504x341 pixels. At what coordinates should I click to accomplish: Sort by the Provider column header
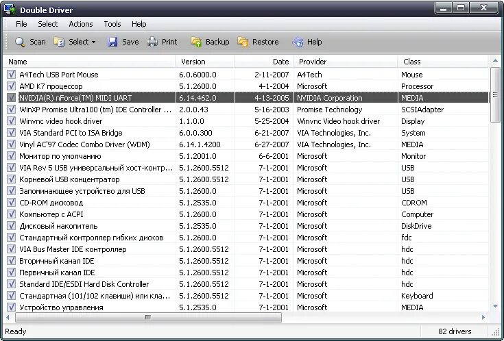pos(346,62)
